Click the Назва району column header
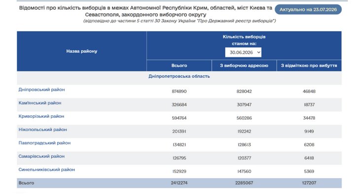 click(82, 51)
